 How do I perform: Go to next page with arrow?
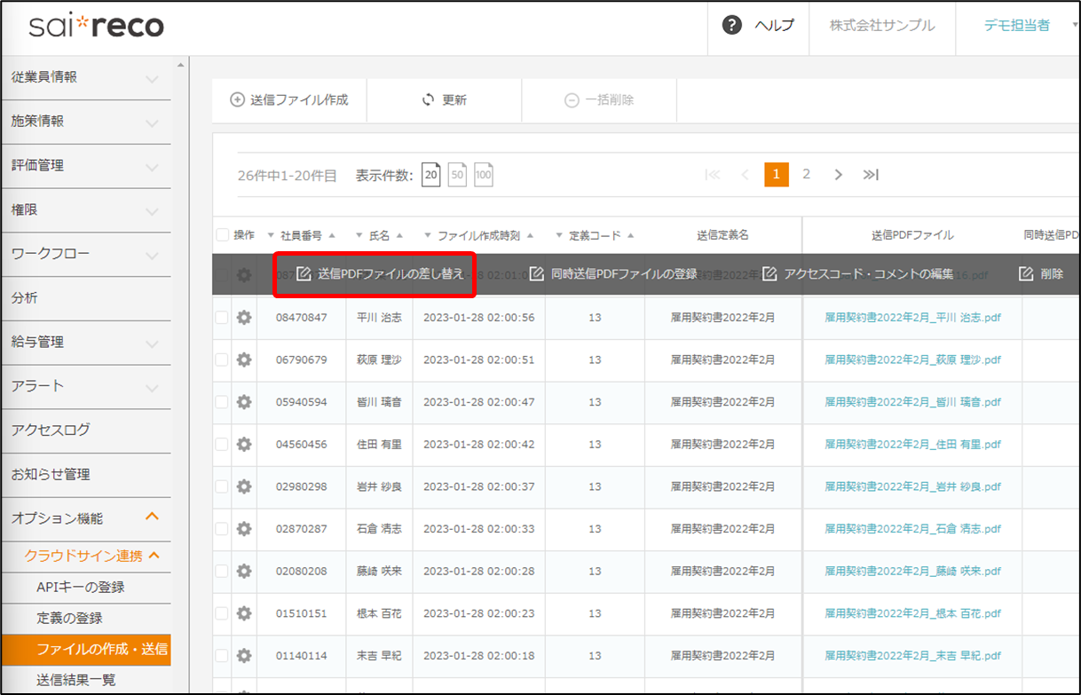838,175
